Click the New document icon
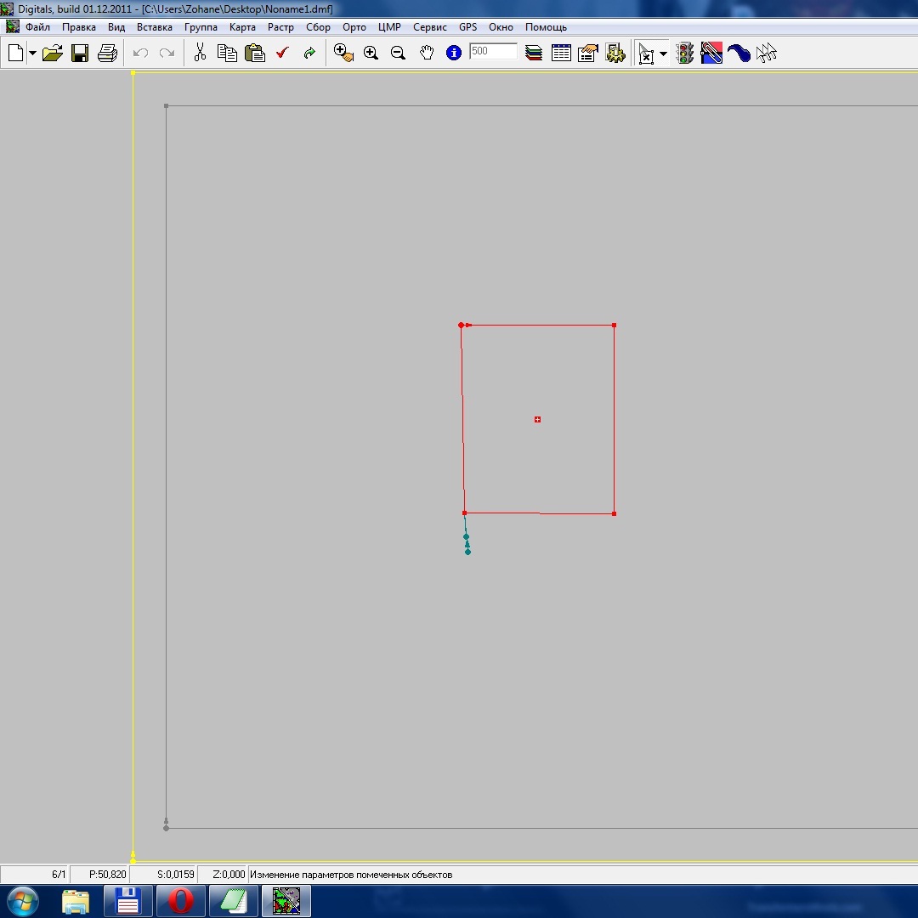Image resolution: width=918 pixels, height=918 pixels. point(16,53)
